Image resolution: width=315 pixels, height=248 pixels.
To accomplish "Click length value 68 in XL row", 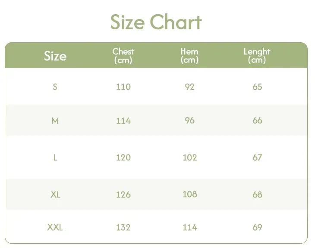I will pyautogui.click(x=257, y=195).
